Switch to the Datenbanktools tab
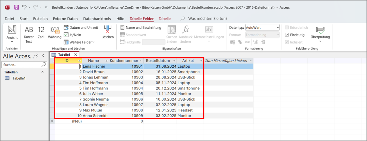The image size is (367, 141). (x=97, y=19)
